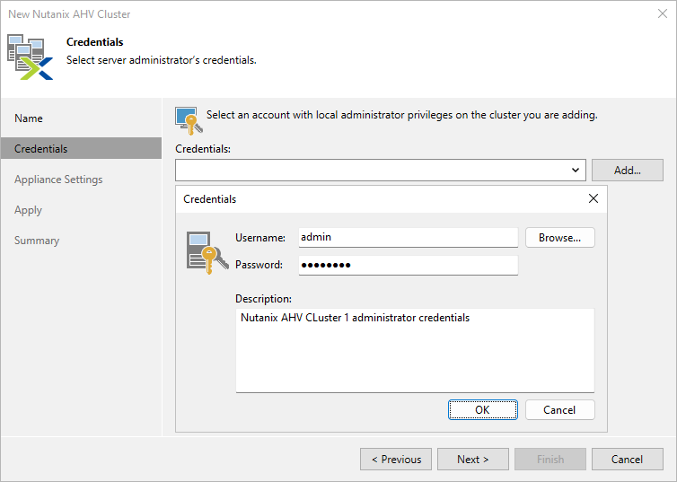Open the Appliance Settings step
The image size is (677, 482).
coord(58,180)
